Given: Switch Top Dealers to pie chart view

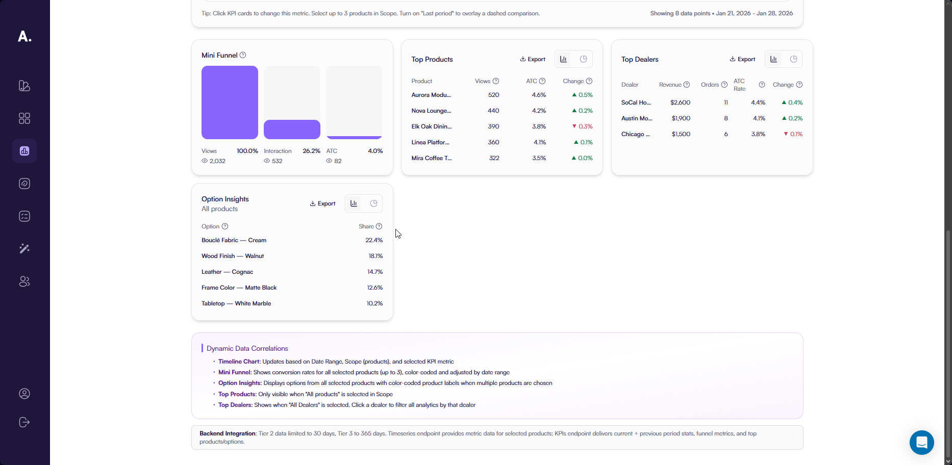Looking at the screenshot, I should point(793,59).
